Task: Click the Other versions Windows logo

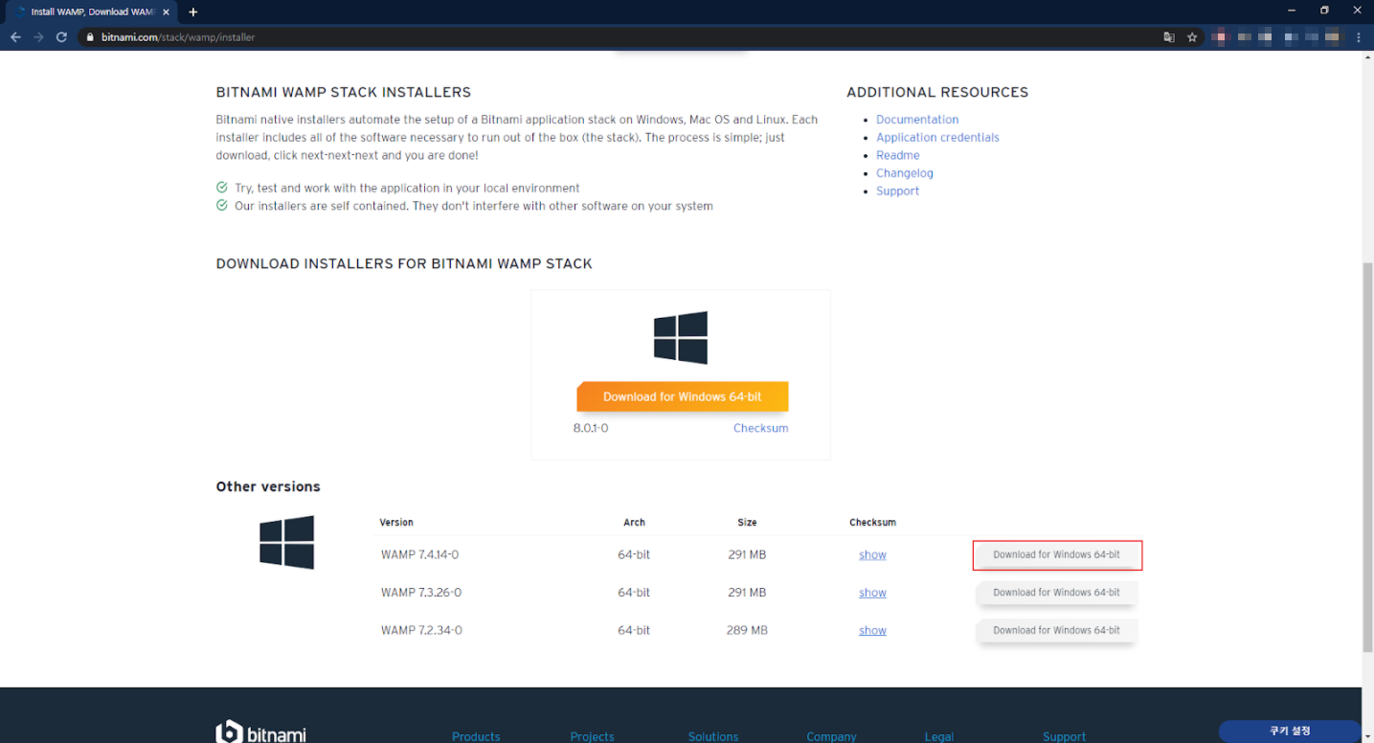Action: coord(287,543)
